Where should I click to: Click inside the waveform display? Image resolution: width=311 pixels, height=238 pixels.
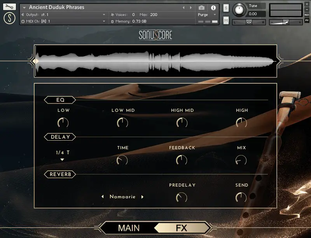coord(155,61)
